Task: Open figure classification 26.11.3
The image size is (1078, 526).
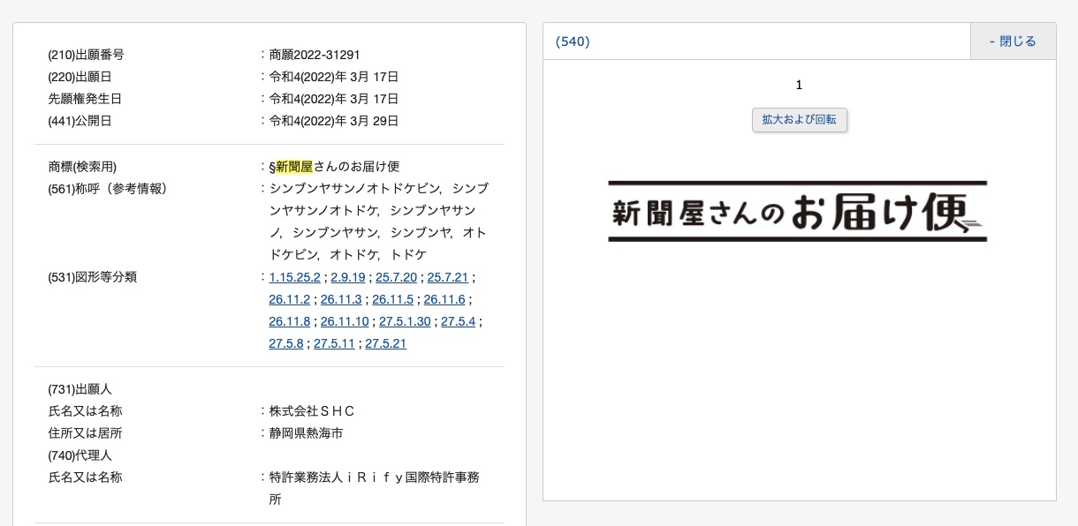Action: point(341,299)
